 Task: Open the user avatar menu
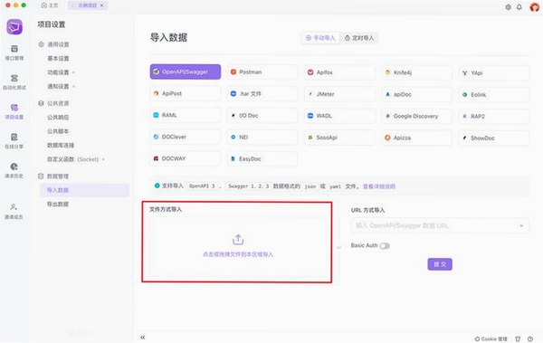(x=534, y=7)
